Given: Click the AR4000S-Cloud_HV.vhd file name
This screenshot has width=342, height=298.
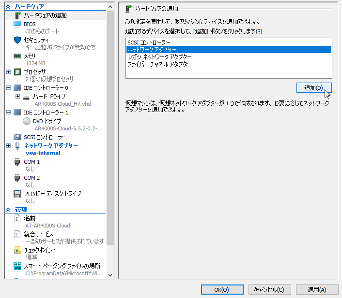Looking at the screenshot, I should click(x=62, y=104).
